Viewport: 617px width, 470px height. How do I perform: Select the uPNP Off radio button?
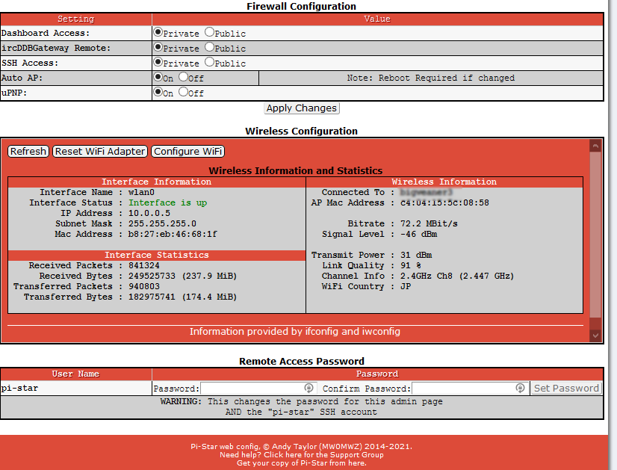(x=183, y=93)
